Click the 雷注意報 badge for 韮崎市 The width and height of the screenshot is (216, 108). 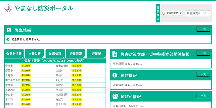pos(77,75)
